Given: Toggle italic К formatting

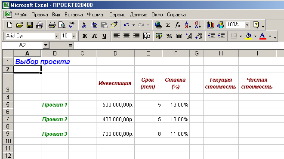Looking at the screenshot, I should click(94, 36).
